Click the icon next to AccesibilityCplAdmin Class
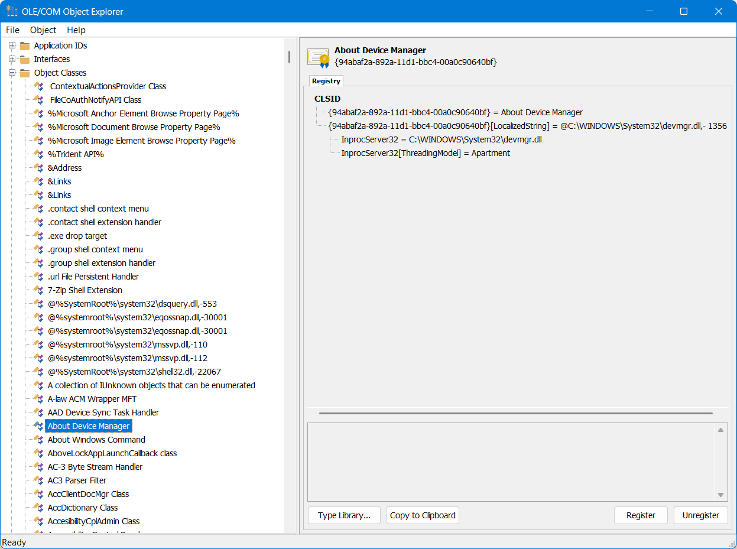737x549 pixels. (38, 521)
